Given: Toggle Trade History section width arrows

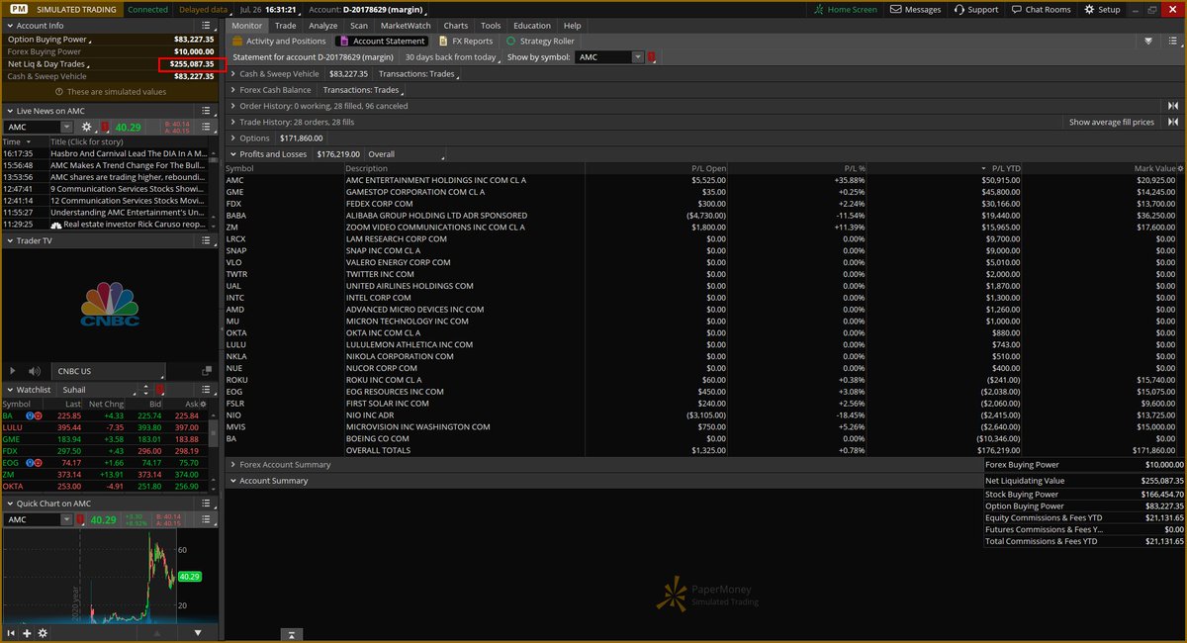Looking at the screenshot, I should 1173,122.
